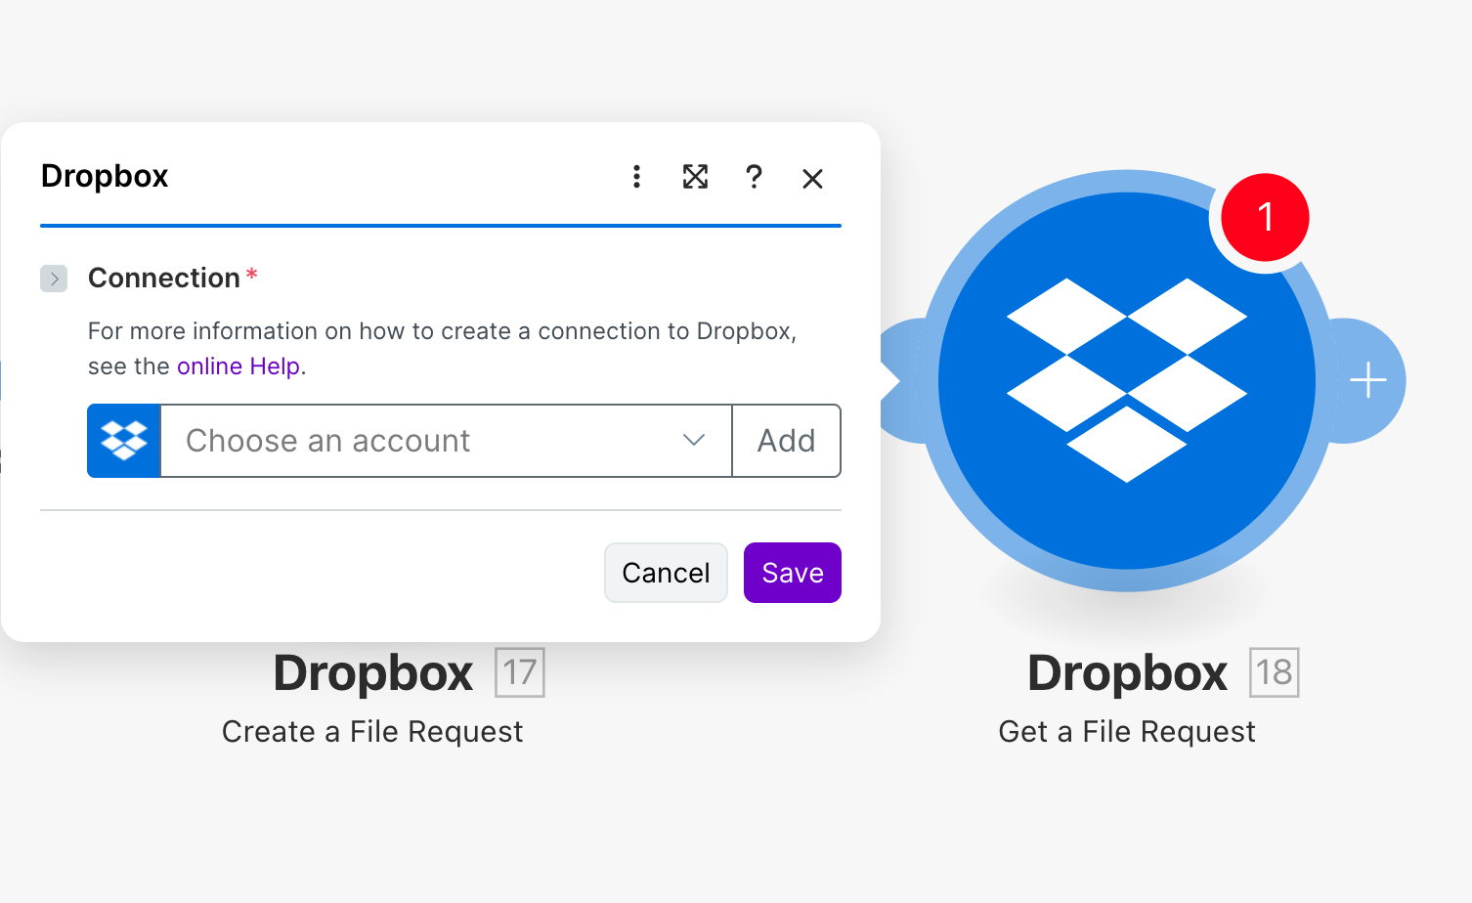The image size is (1472, 903).
Task: Expand the Connection section chevron
Action: tap(54, 279)
